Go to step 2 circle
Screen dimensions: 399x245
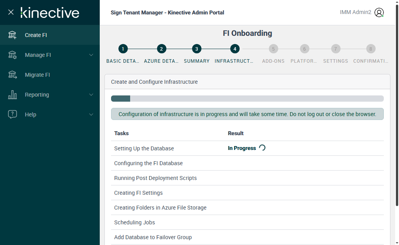click(x=161, y=49)
